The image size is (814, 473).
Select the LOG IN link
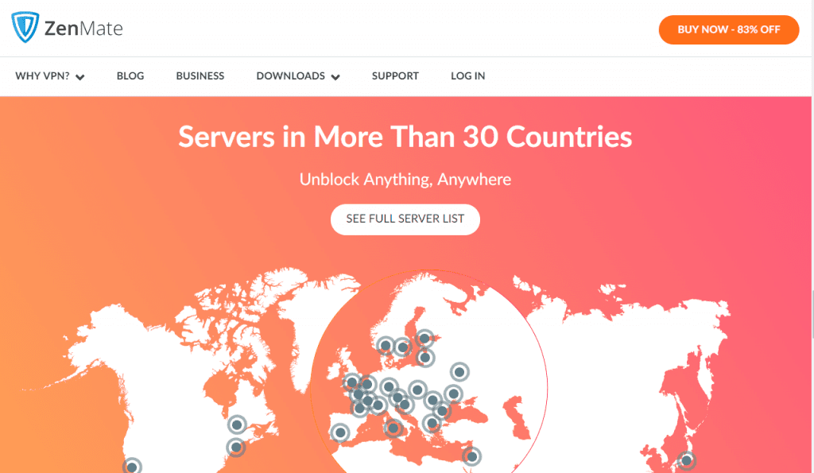click(x=467, y=76)
